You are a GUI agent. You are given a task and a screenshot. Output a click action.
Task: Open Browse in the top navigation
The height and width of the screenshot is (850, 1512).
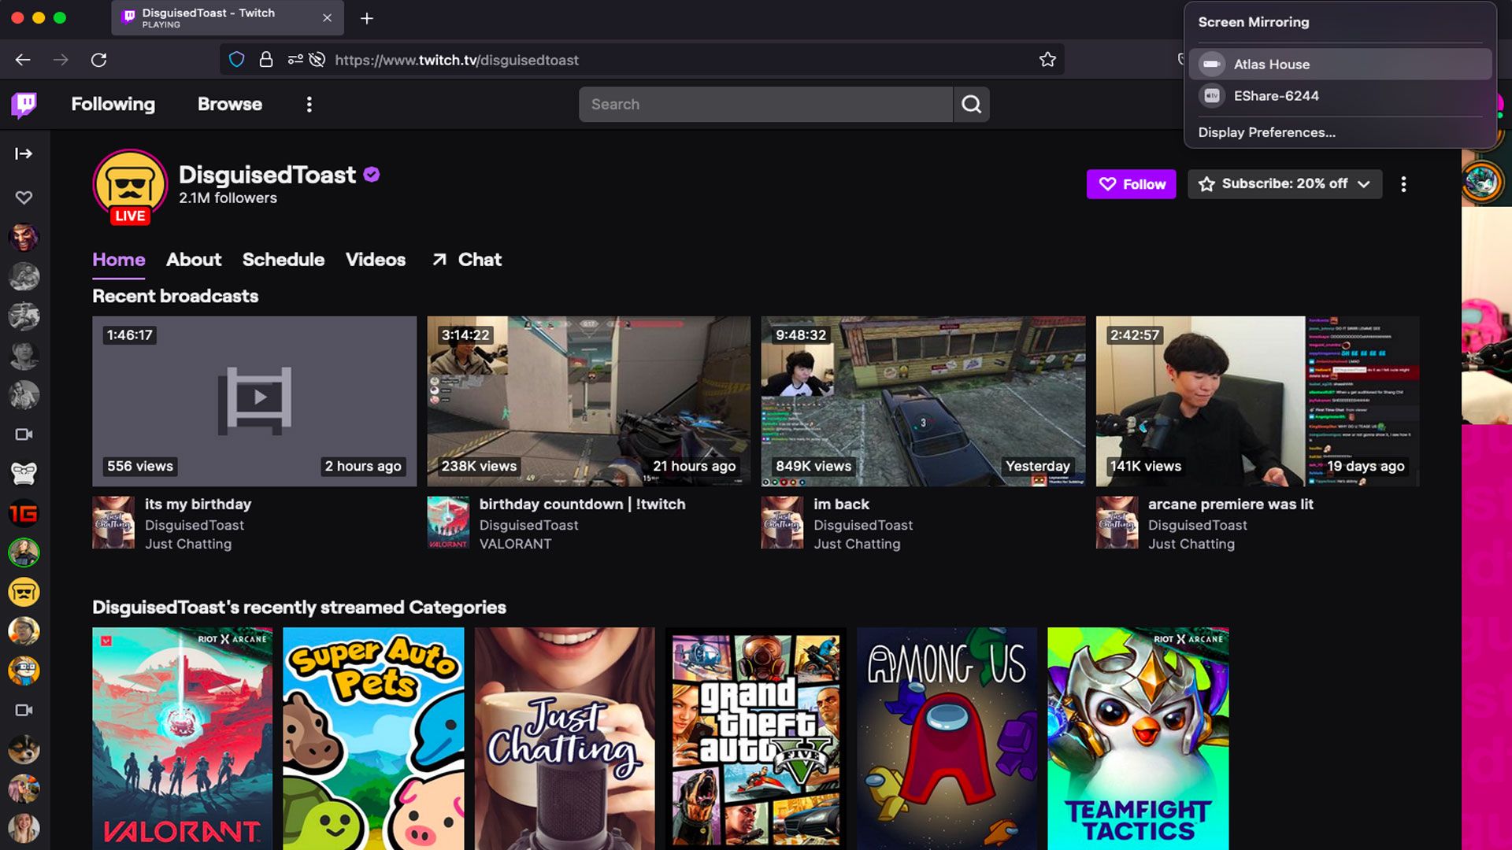coord(230,104)
